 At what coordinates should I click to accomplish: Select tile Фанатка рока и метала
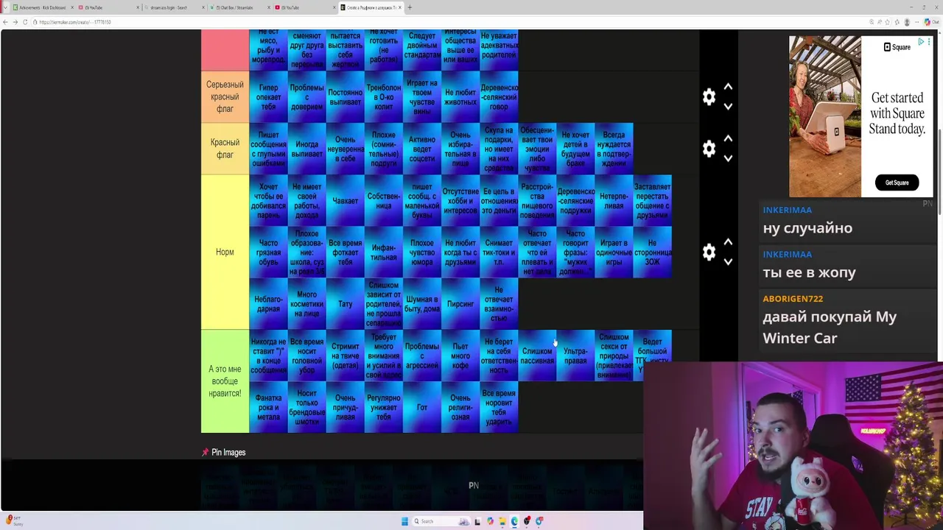coord(268,407)
